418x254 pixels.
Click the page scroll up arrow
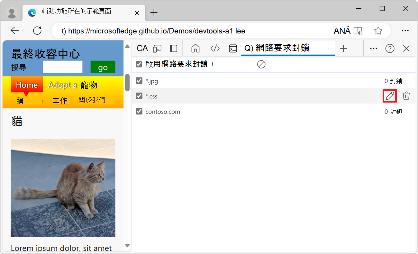[127, 46]
